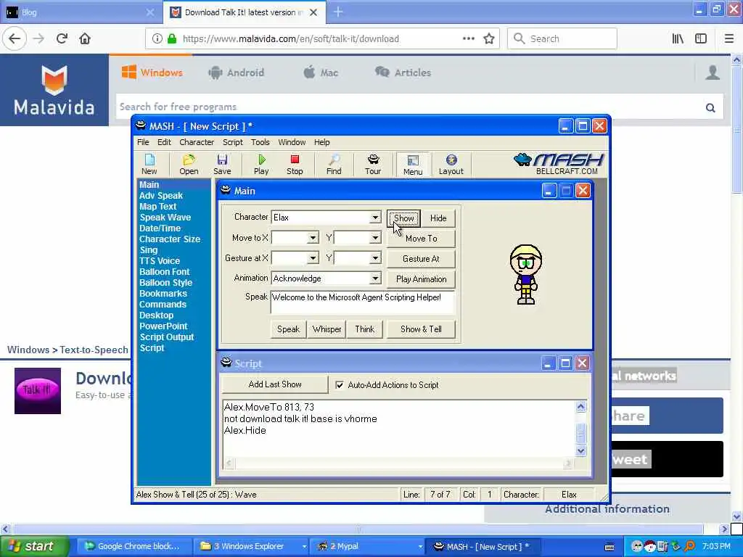
Task: Expand the Windows Explorer taskbar group arrow
Action: [304, 547]
